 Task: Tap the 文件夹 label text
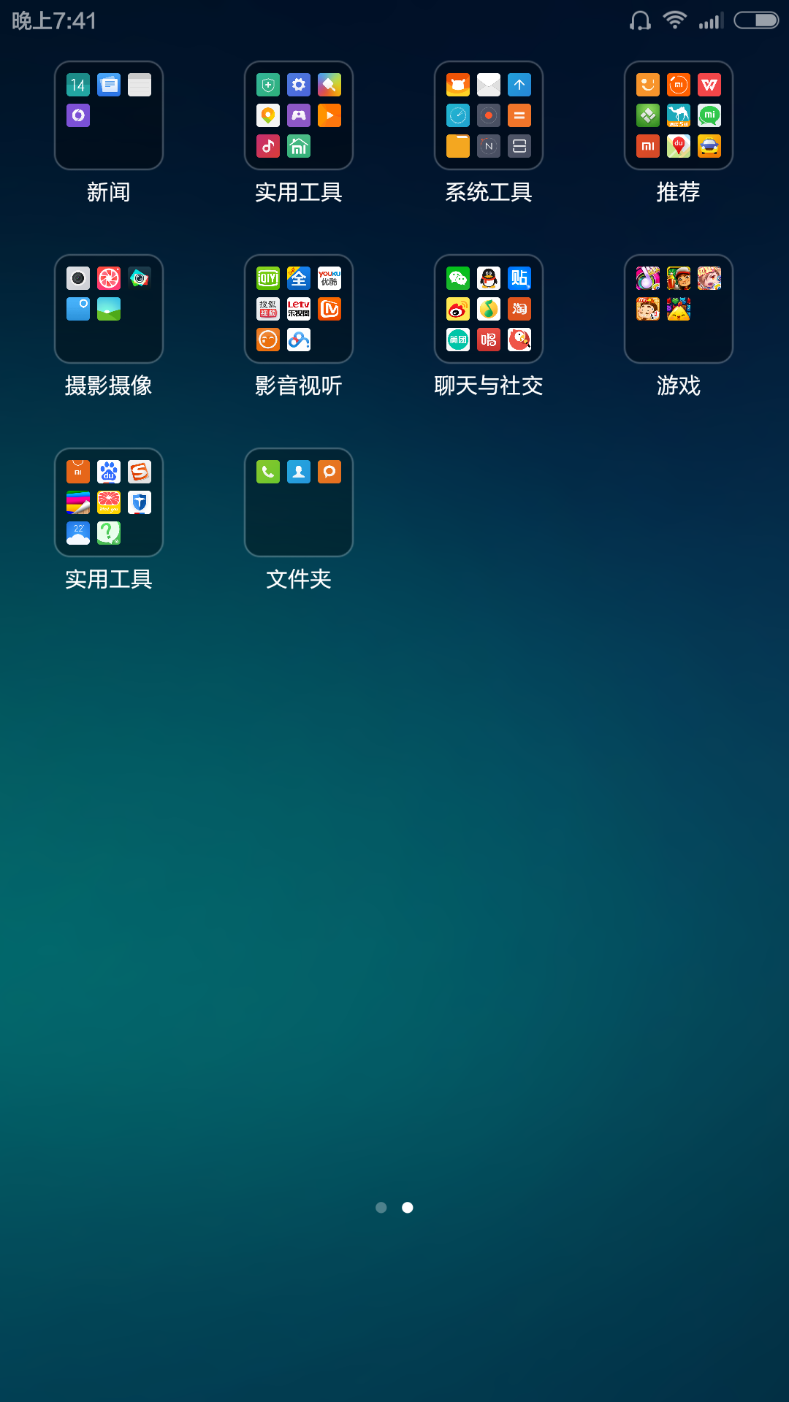pos(299,579)
